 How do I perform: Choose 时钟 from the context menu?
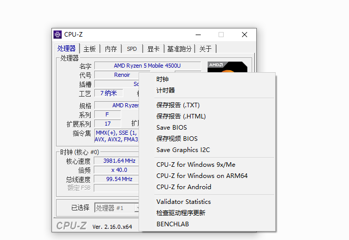[x=207, y=79]
